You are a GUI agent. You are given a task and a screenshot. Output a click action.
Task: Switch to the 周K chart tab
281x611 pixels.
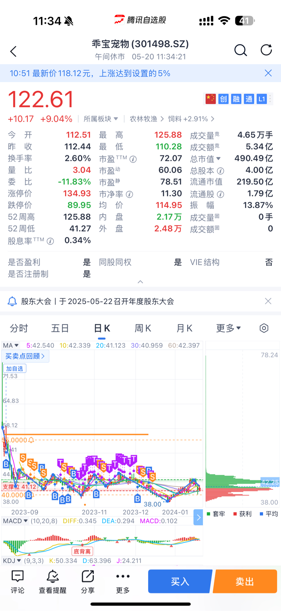143,328
